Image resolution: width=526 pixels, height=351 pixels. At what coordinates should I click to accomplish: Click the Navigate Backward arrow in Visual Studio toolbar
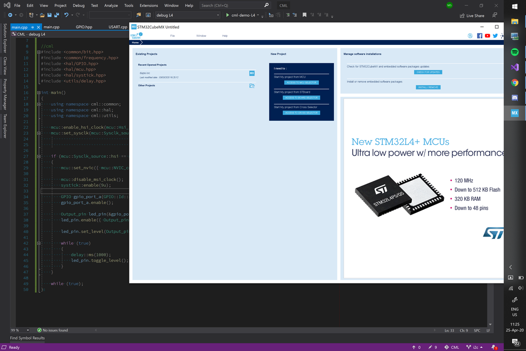[x=10, y=15]
